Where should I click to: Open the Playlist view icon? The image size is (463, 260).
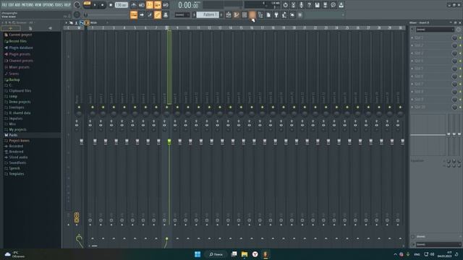point(229,14)
